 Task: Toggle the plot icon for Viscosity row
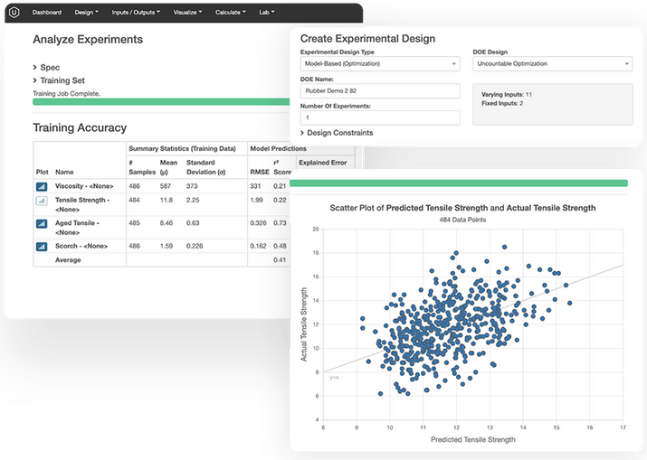pyautogui.click(x=42, y=187)
